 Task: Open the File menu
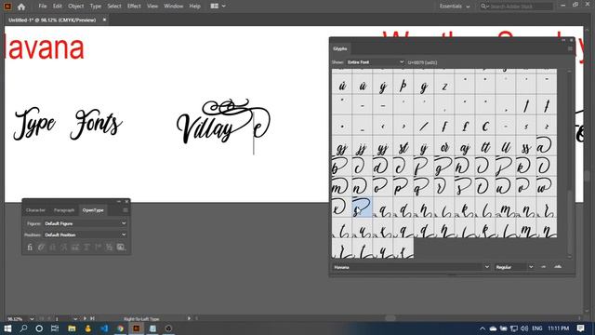43,7
